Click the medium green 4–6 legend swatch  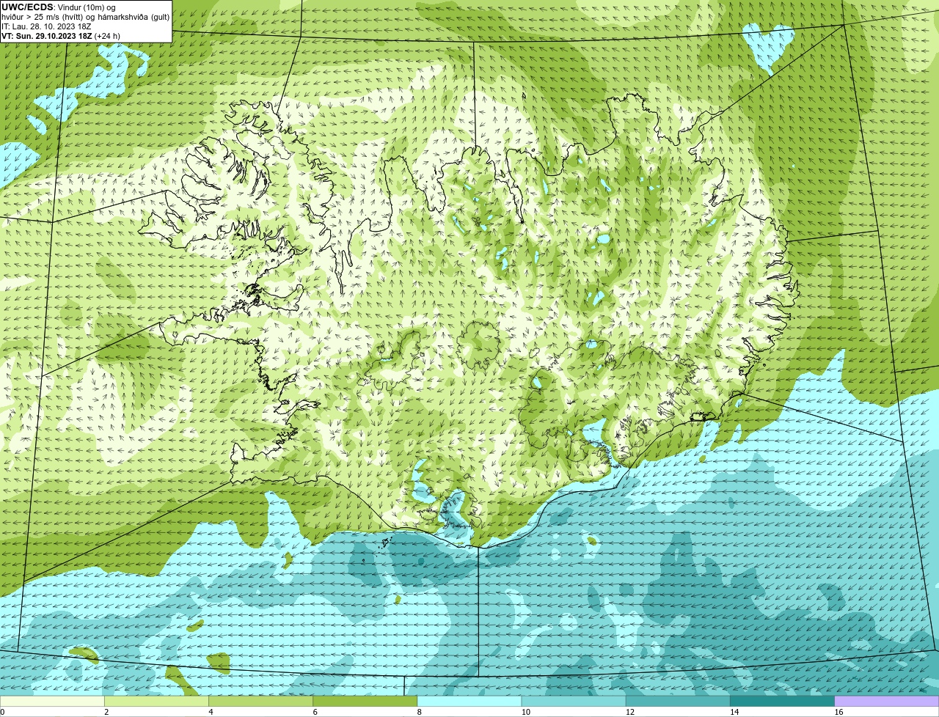pyautogui.click(x=261, y=702)
